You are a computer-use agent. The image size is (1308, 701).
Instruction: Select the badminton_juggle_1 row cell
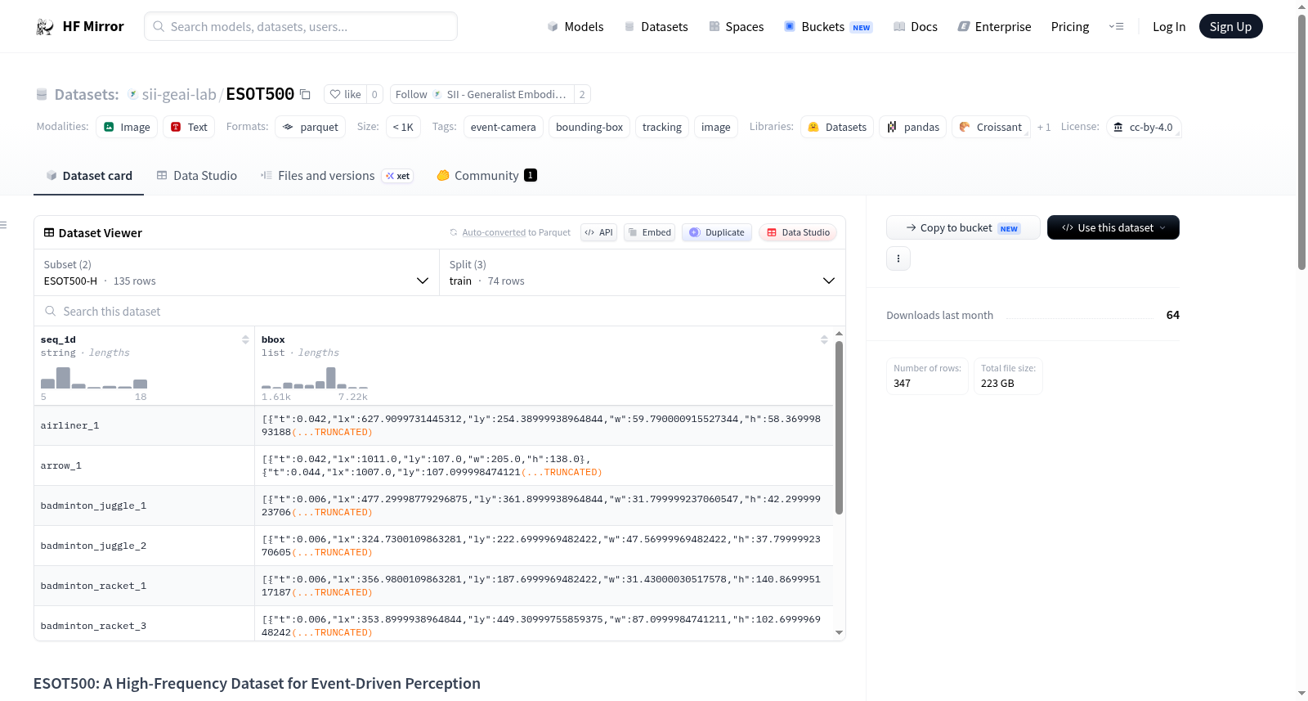[145, 506]
